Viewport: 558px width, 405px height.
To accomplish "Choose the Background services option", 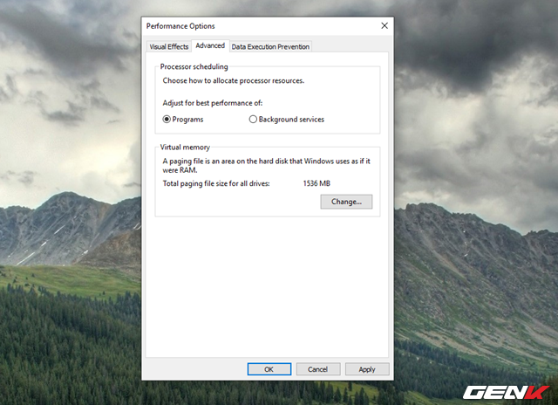I will (x=253, y=120).
